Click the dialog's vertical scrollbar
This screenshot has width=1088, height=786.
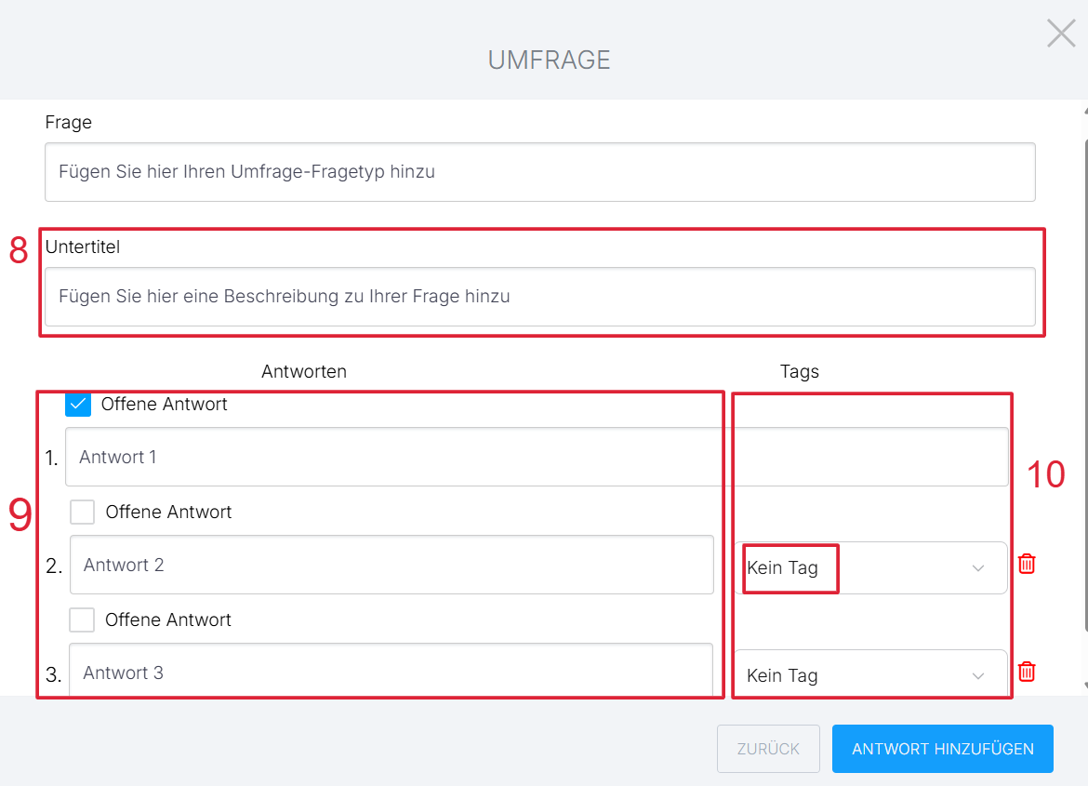[x=1084, y=372]
